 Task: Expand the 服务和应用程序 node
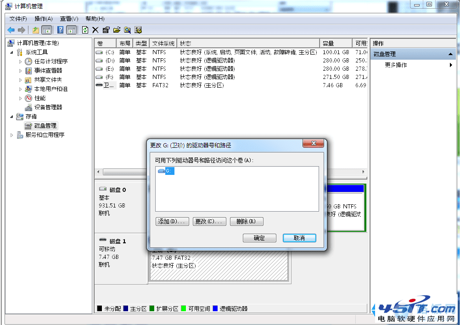(12, 135)
